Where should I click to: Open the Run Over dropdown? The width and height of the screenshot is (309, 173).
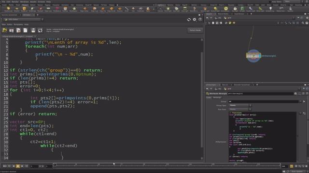[x=240, y=109]
